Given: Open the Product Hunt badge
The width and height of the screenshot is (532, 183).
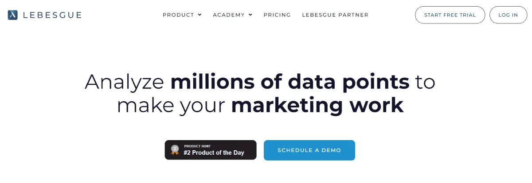Looking at the screenshot, I should pos(211,150).
